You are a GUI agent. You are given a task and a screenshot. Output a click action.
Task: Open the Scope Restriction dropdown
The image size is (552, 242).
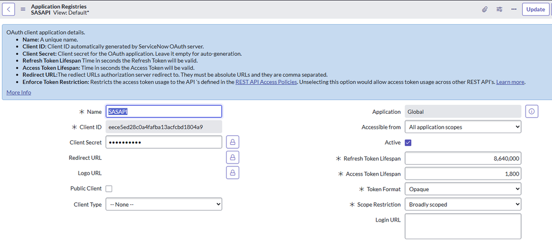[x=463, y=204]
